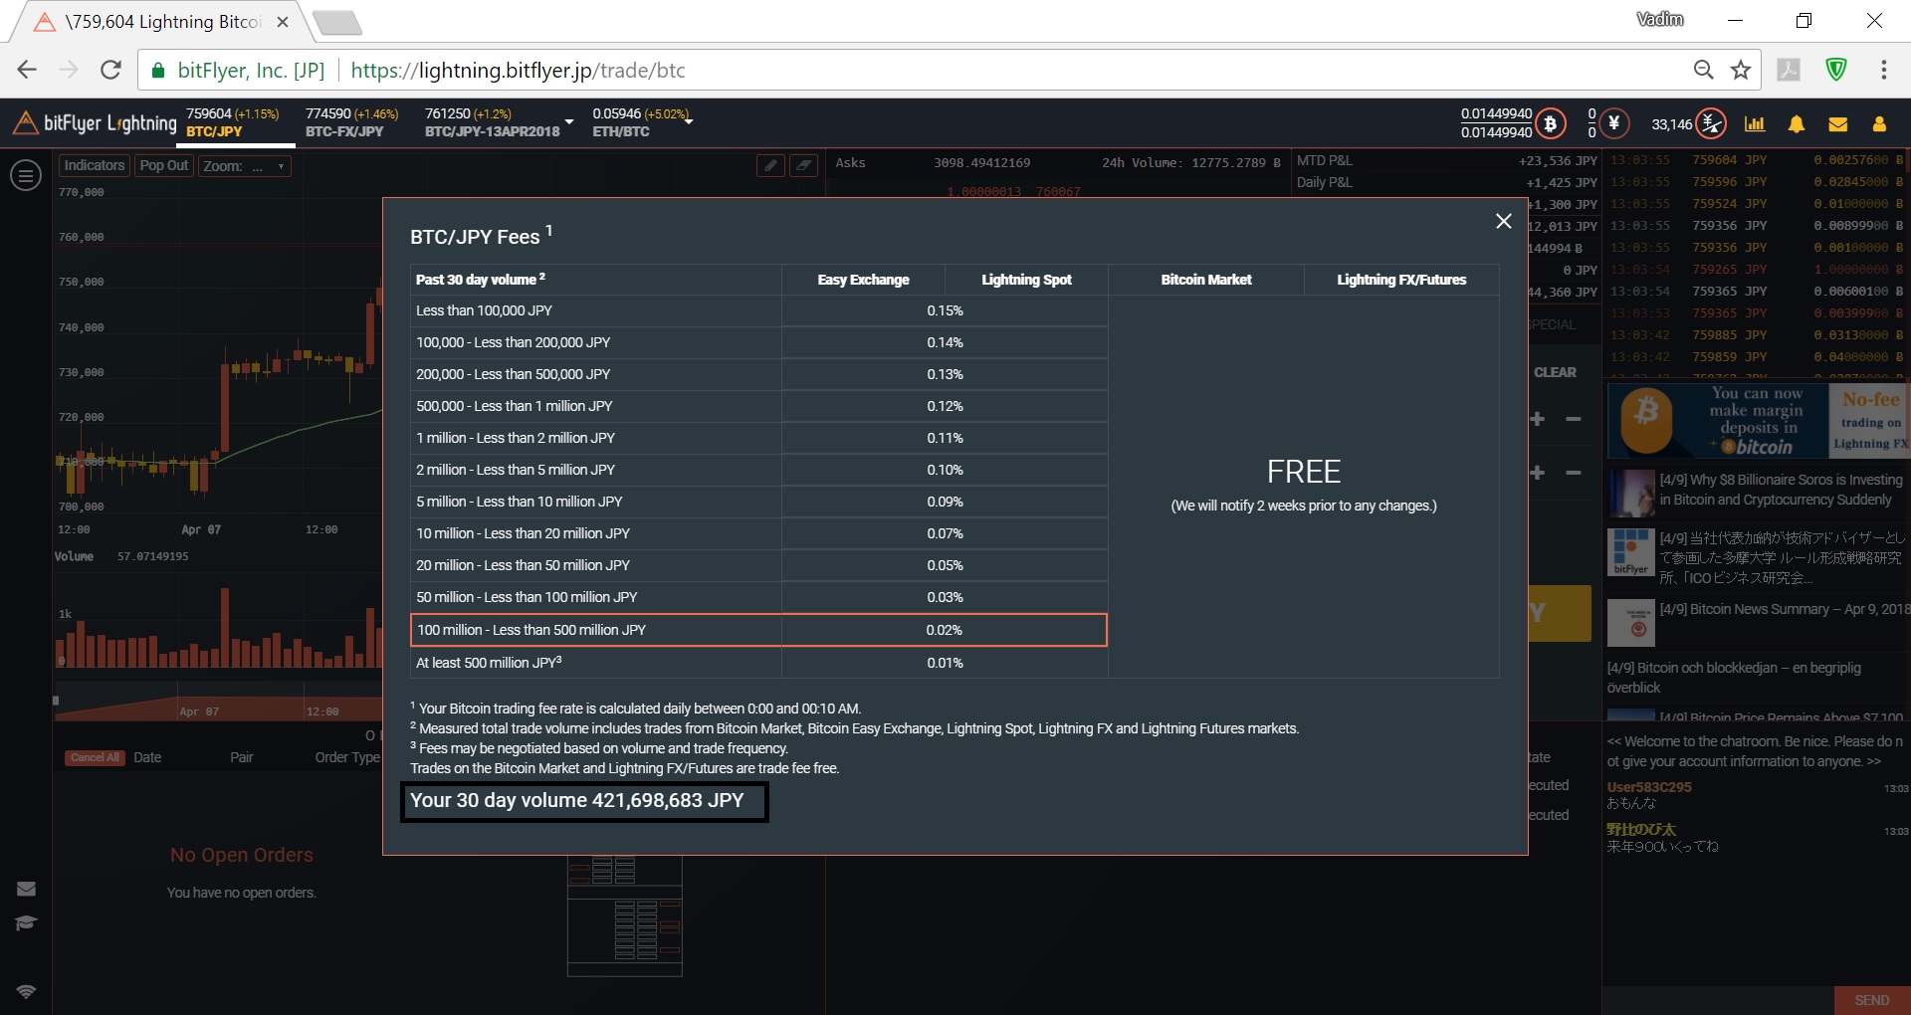Screen dimensions: 1911x1015
Task: Open the Zoom dropdown above the chart
Action: coord(244,166)
